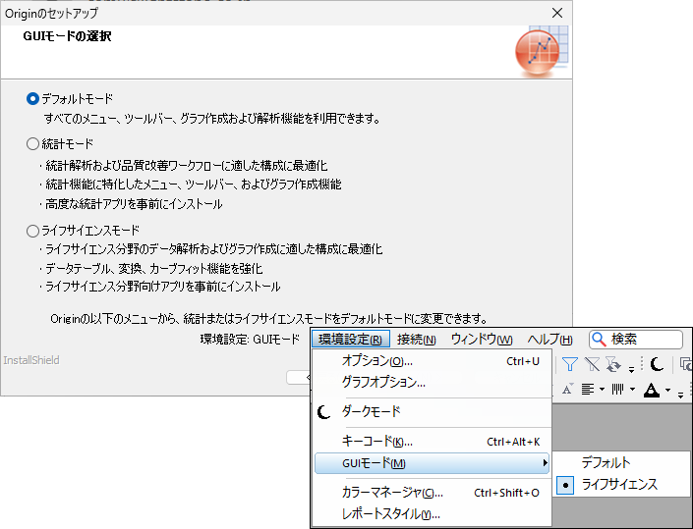Open the dropdown arrow beside font color icon
This screenshot has width=693, height=529.
tap(667, 390)
